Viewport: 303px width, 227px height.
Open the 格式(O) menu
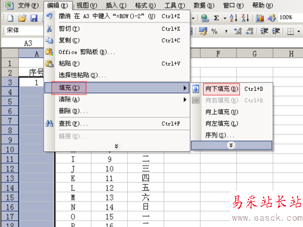[x=145, y=5]
